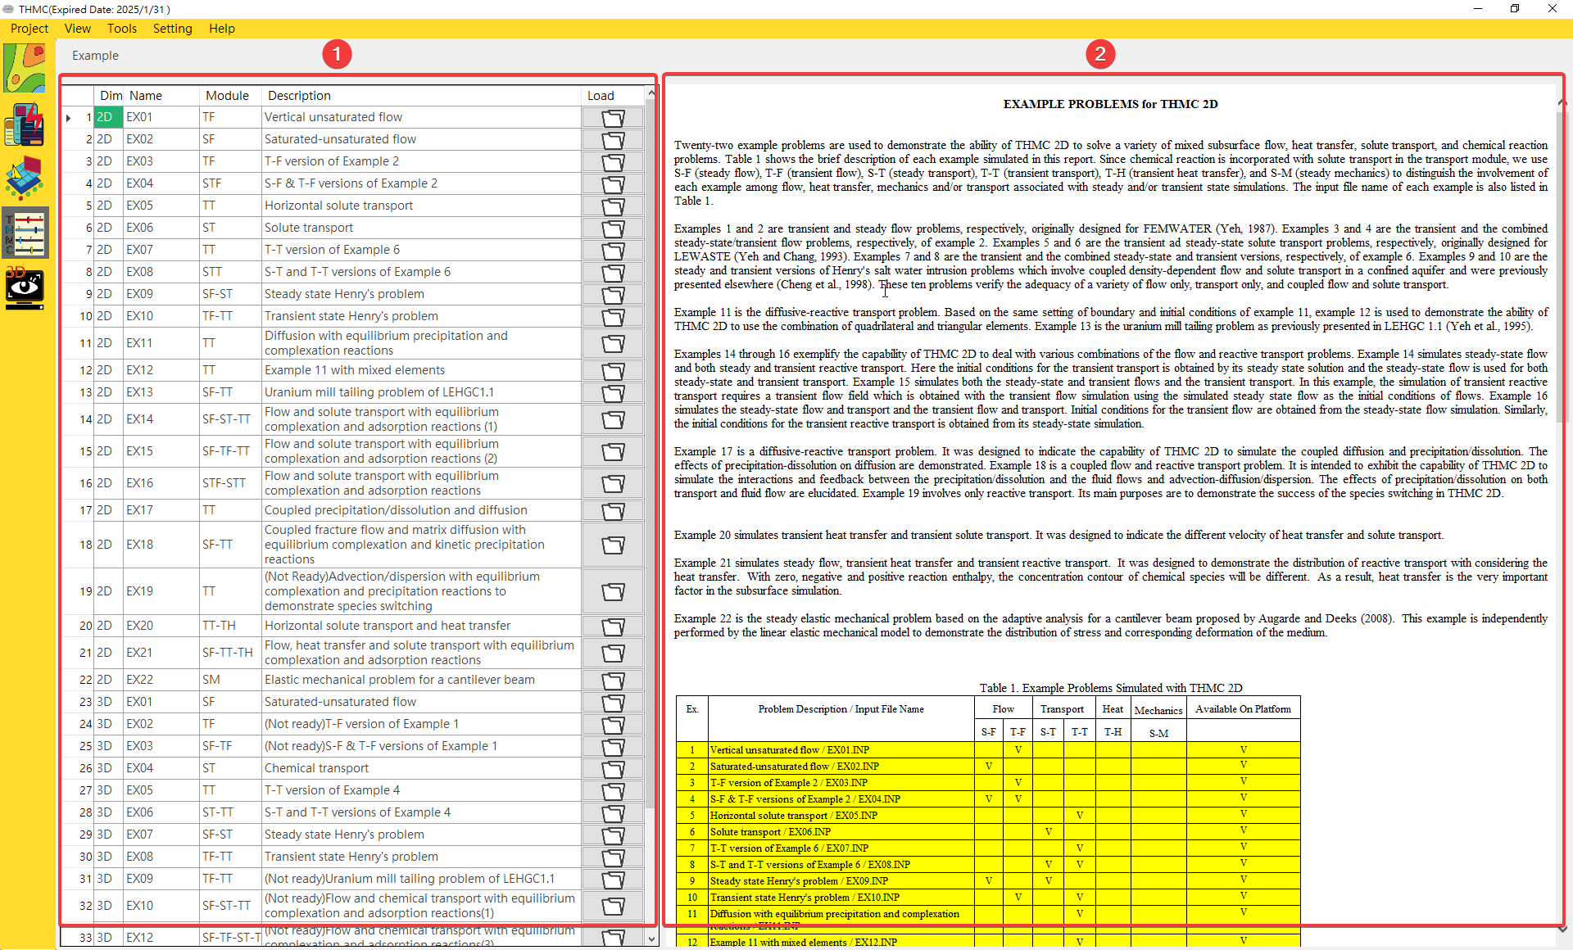This screenshot has width=1573, height=950.
Task: Load 2D EX16 STF-STT example
Action: click(613, 483)
